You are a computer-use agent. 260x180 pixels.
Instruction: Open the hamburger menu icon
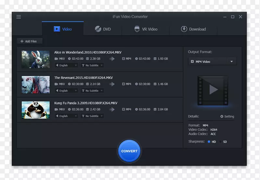[19, 17]
